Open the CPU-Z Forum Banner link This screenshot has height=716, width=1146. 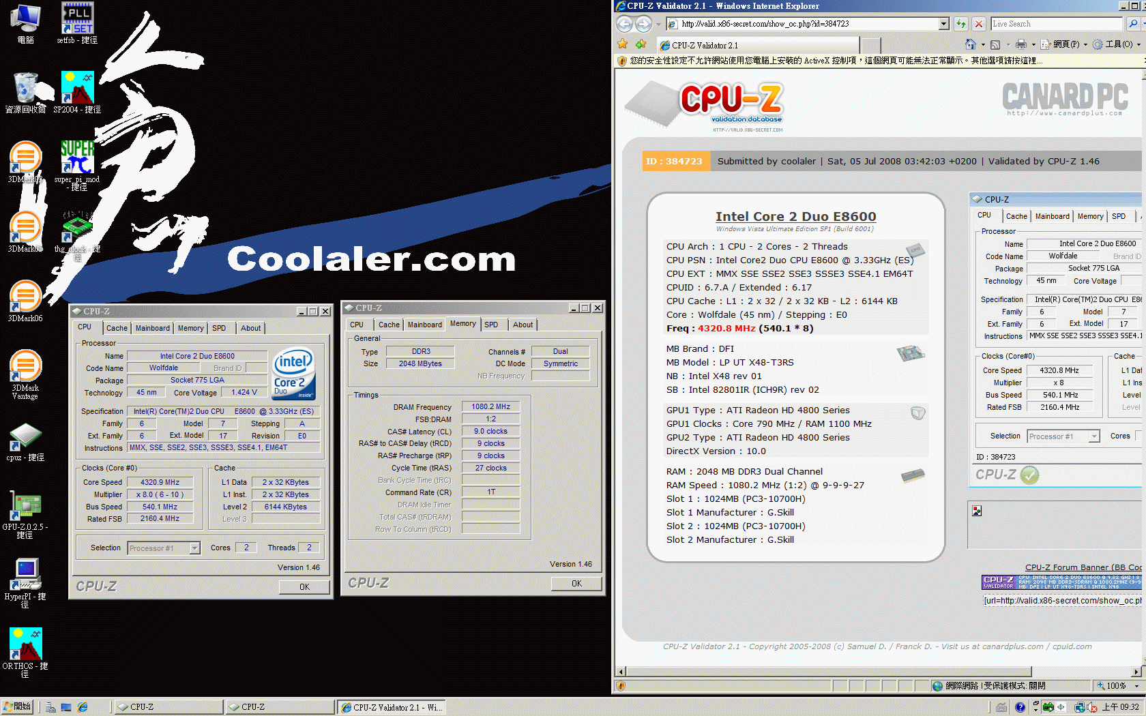(1083, 567)
